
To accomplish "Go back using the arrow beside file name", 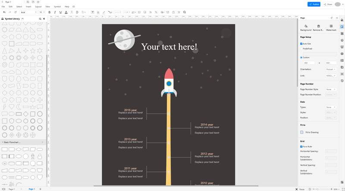I will tap(2, 2).
